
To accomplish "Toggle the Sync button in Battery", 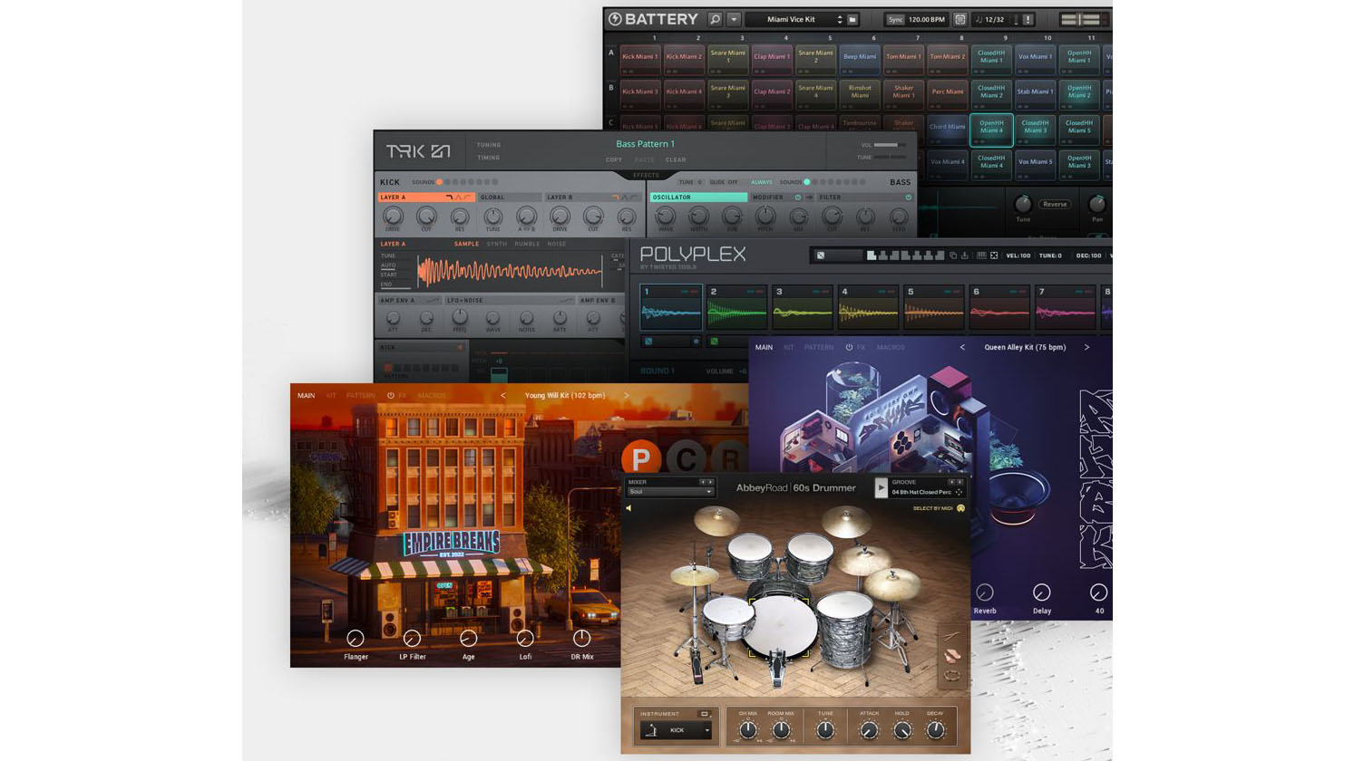I will 895,19.
